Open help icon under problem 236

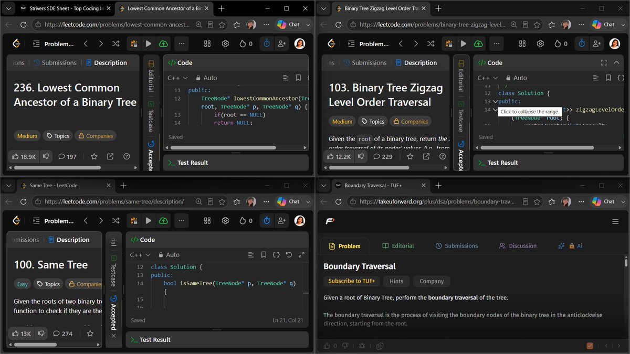(x=127, y=156)
